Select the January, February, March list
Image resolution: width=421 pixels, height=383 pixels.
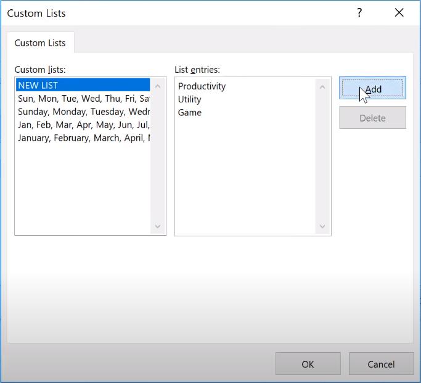83,138
